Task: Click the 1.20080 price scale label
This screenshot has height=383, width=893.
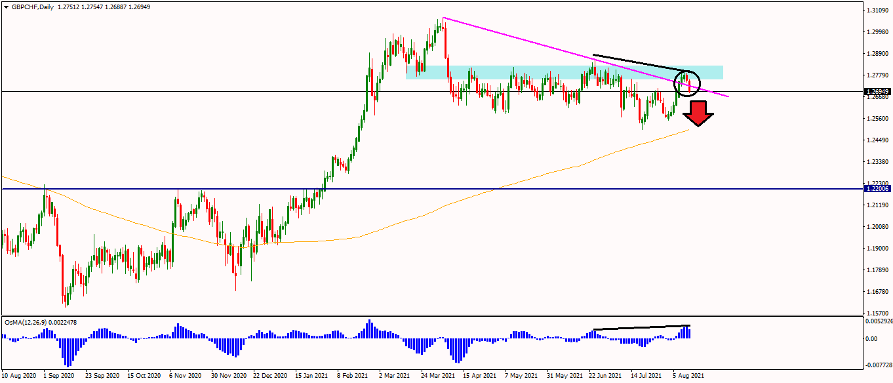Action: coord(877,227)
